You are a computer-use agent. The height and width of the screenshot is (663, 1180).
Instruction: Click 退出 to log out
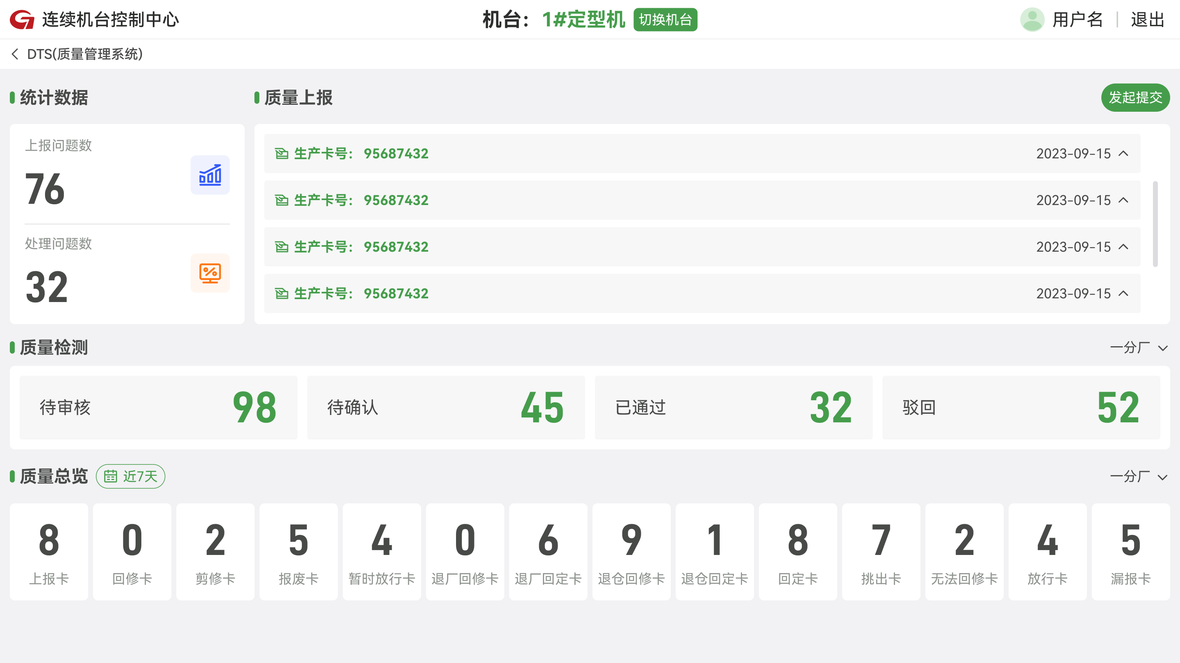coord(1148,20)
